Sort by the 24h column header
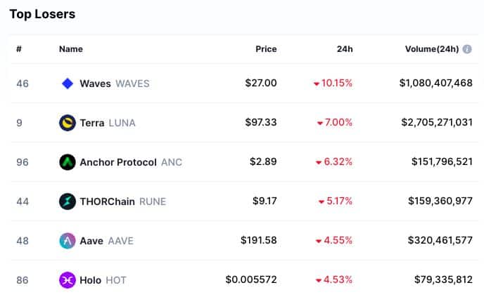The image size is (484, 297). 345,49
